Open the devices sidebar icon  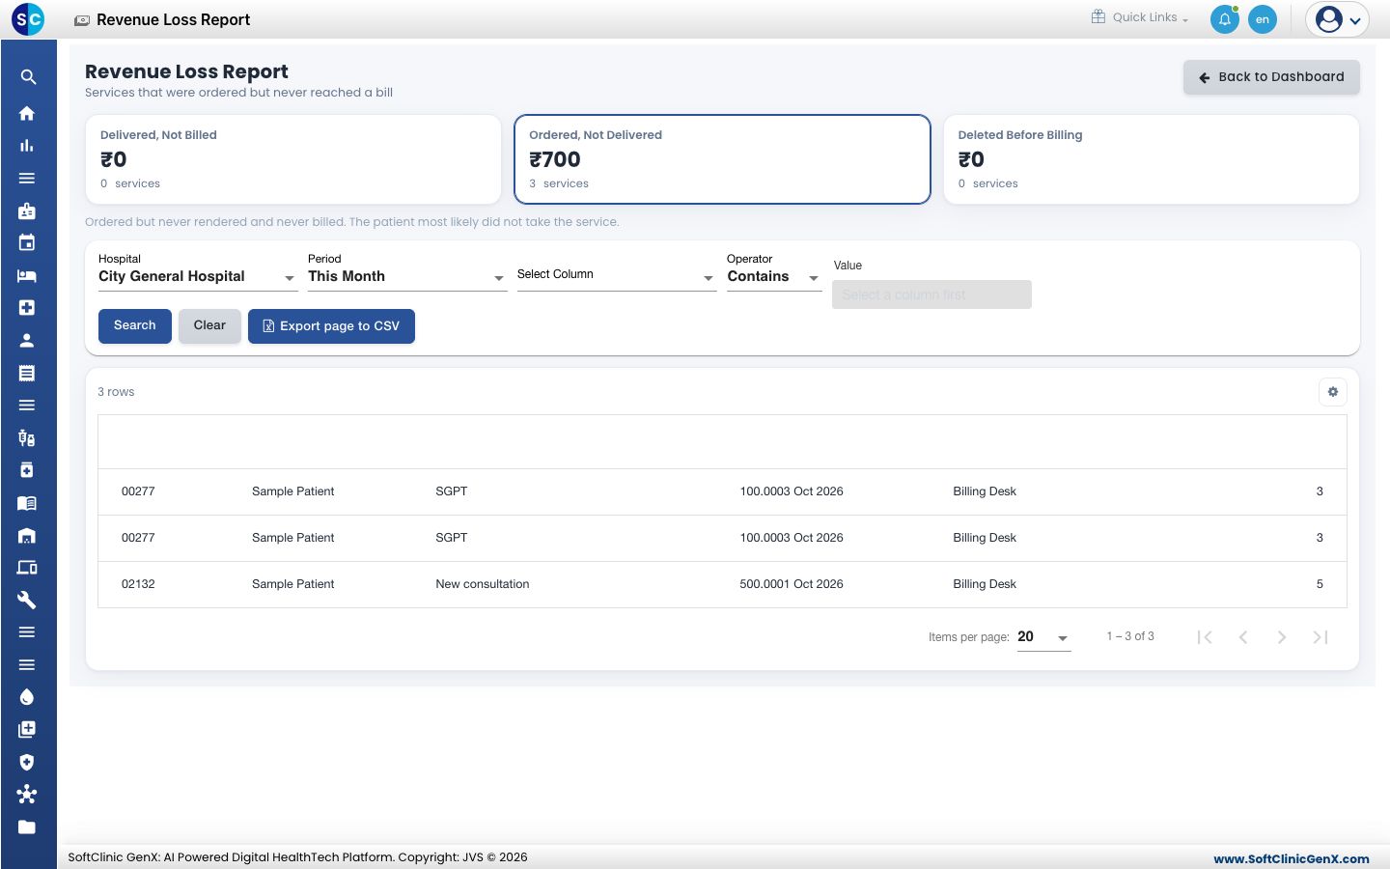[27, 568]
